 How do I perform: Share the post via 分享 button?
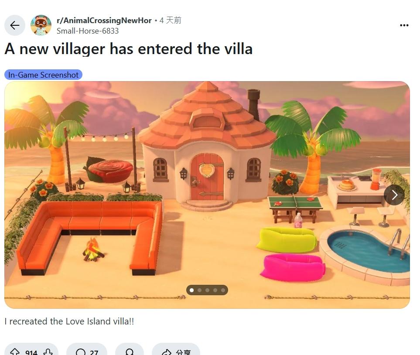(176, 352)
